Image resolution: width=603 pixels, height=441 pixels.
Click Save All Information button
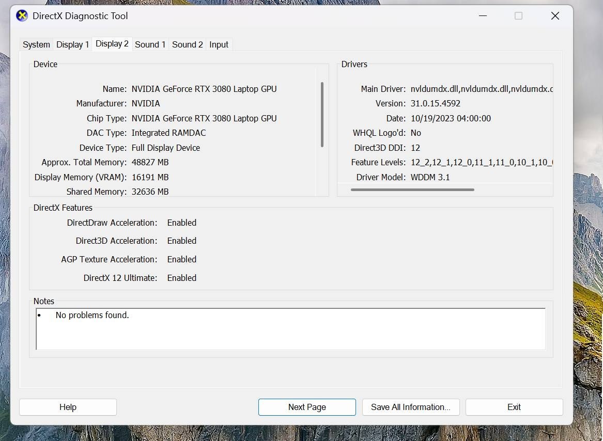(411, 407)
